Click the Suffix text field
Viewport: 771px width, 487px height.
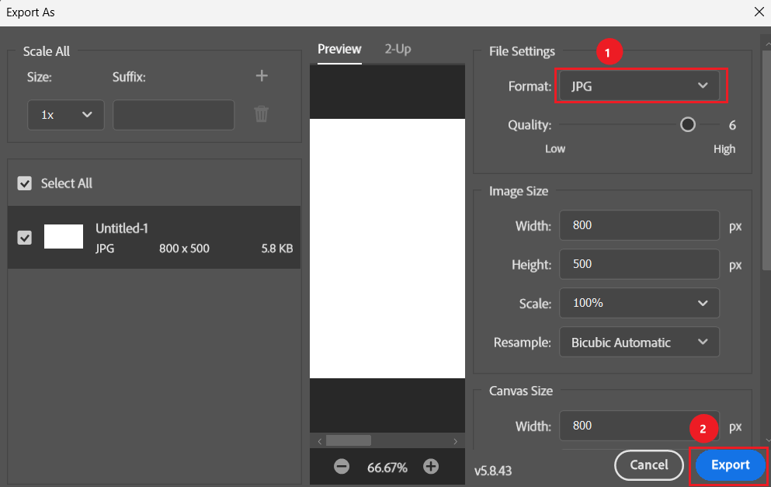click(x=173, y=115)
